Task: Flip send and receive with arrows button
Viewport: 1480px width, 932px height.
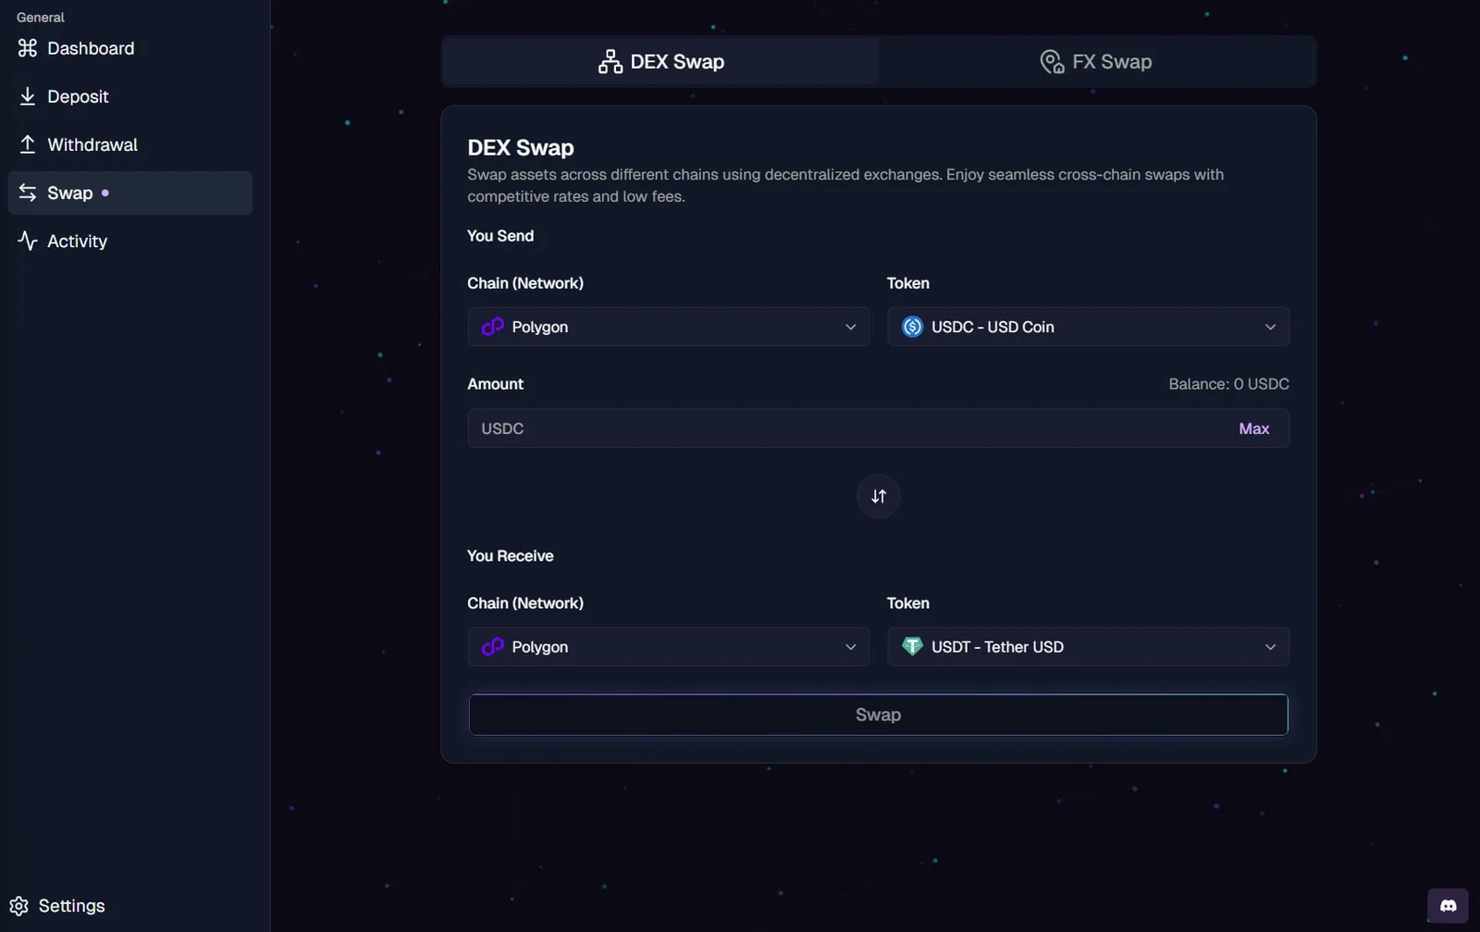Action: point(879,496)
